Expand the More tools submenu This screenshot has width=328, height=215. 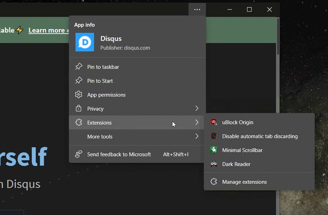(x=197, y=137)
